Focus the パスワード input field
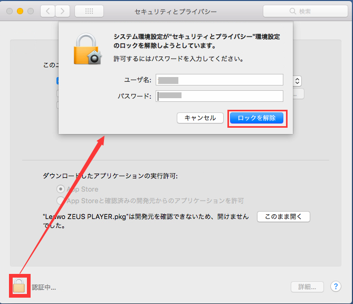The height and width of the screenshot is (304, 353). pyautogui.click(x=220, y=96)
